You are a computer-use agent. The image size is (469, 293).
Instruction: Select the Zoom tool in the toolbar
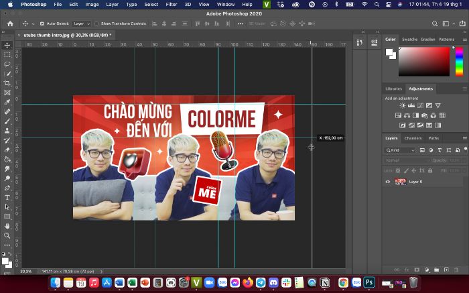tap(7, 235)
